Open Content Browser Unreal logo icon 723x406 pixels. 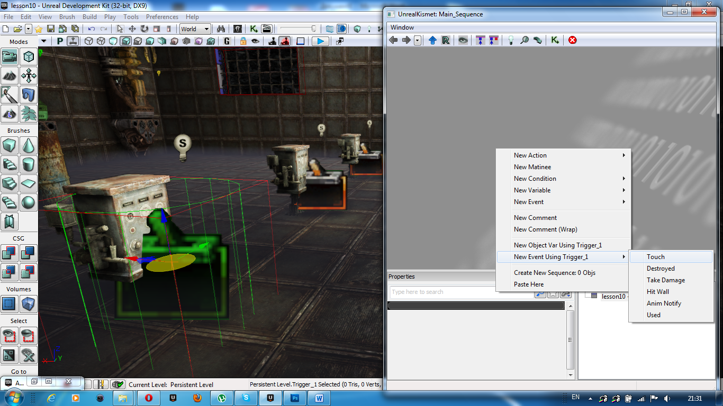(238, 29)
